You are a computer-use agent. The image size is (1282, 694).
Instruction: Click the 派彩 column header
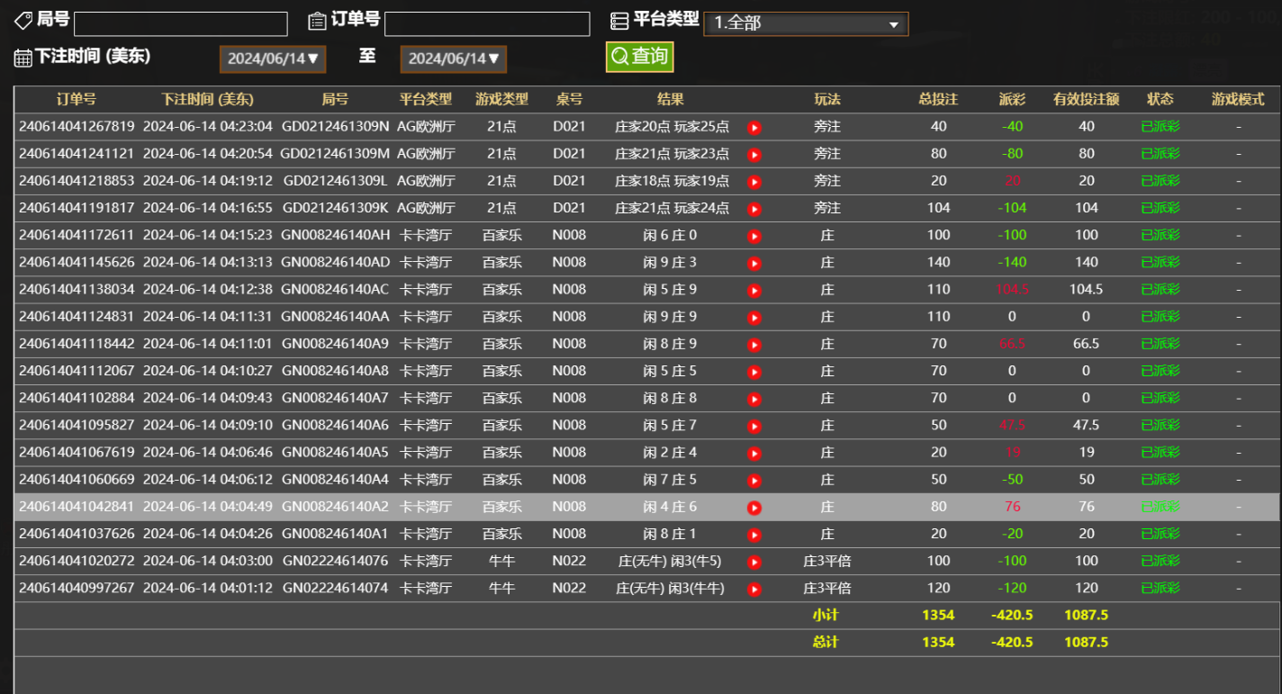(1011, 100)
